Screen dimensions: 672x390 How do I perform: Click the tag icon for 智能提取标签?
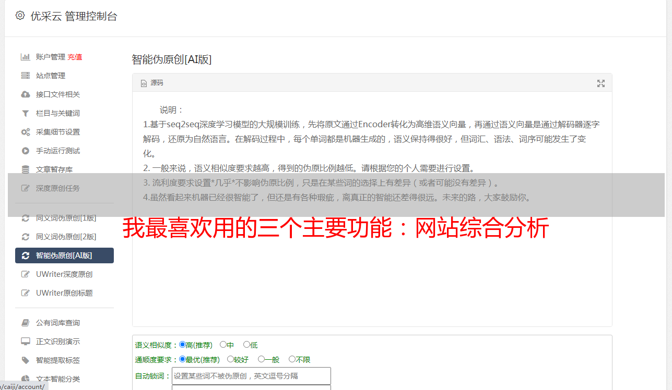pyautogui.click(x=25, y=360)
